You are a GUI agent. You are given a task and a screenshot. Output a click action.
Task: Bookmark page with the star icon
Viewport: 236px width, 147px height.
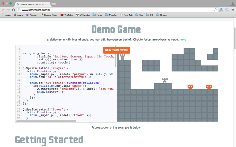click(x=215, y=10)
